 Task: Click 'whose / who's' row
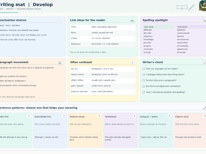[x=103, y=74]
